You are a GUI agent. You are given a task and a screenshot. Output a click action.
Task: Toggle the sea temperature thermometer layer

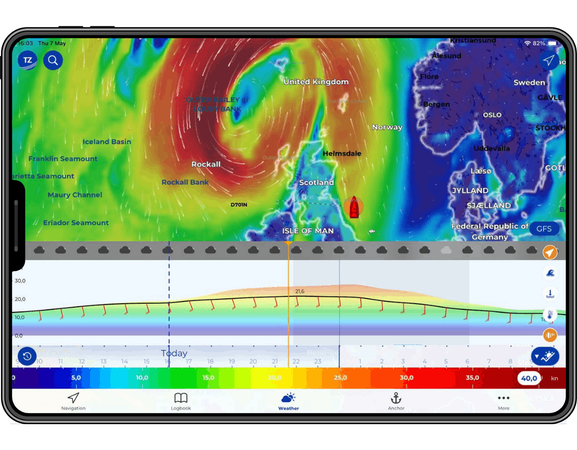550,314
